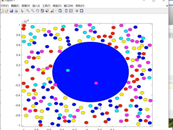This screenshot has width=173, height=130.
Task: Click the y-axis tick label 0.2
Action: 18,65
